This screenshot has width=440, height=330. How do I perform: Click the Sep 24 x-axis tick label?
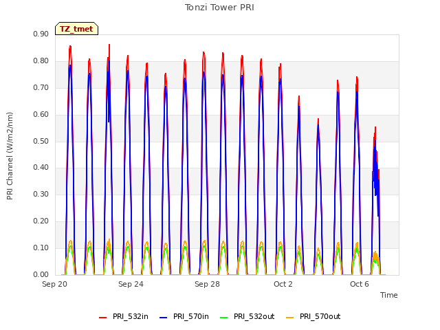(131, 284)
